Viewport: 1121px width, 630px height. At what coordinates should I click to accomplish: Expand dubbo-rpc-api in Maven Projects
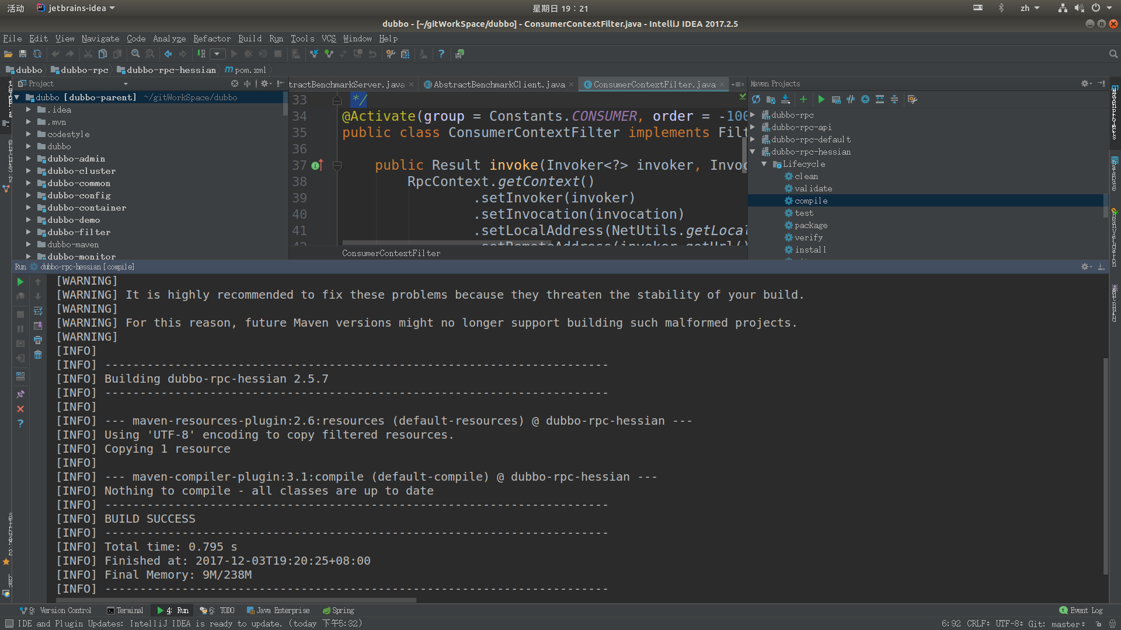(x=753, y=127)
